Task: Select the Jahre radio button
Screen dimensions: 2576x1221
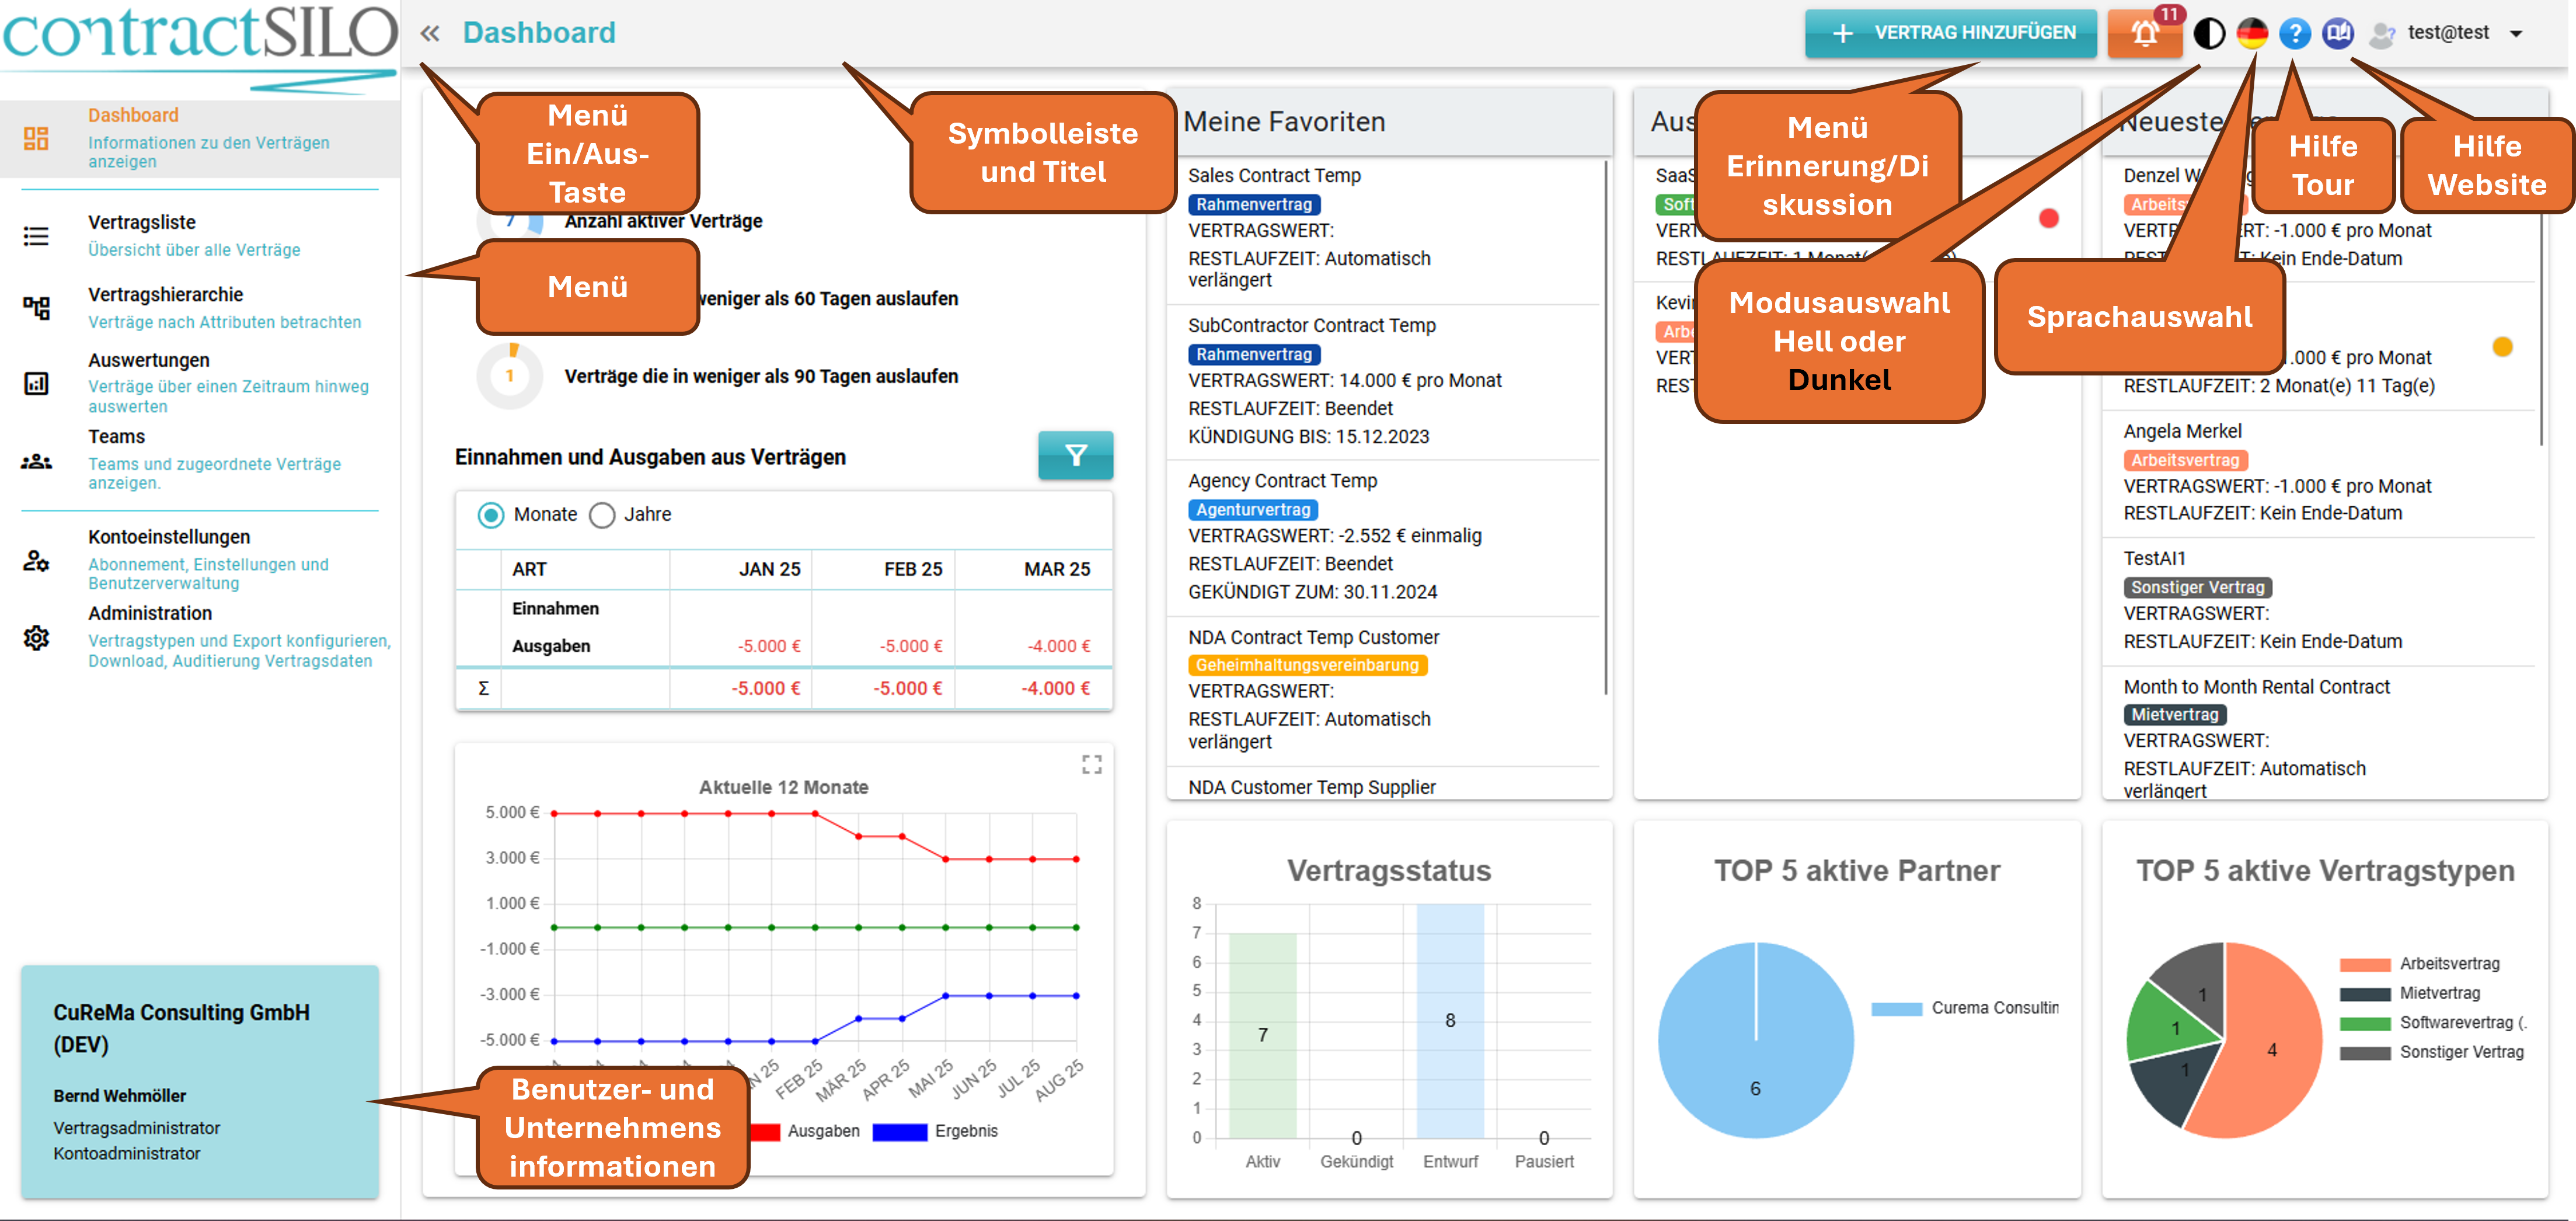Action: [x=602, y=515]
